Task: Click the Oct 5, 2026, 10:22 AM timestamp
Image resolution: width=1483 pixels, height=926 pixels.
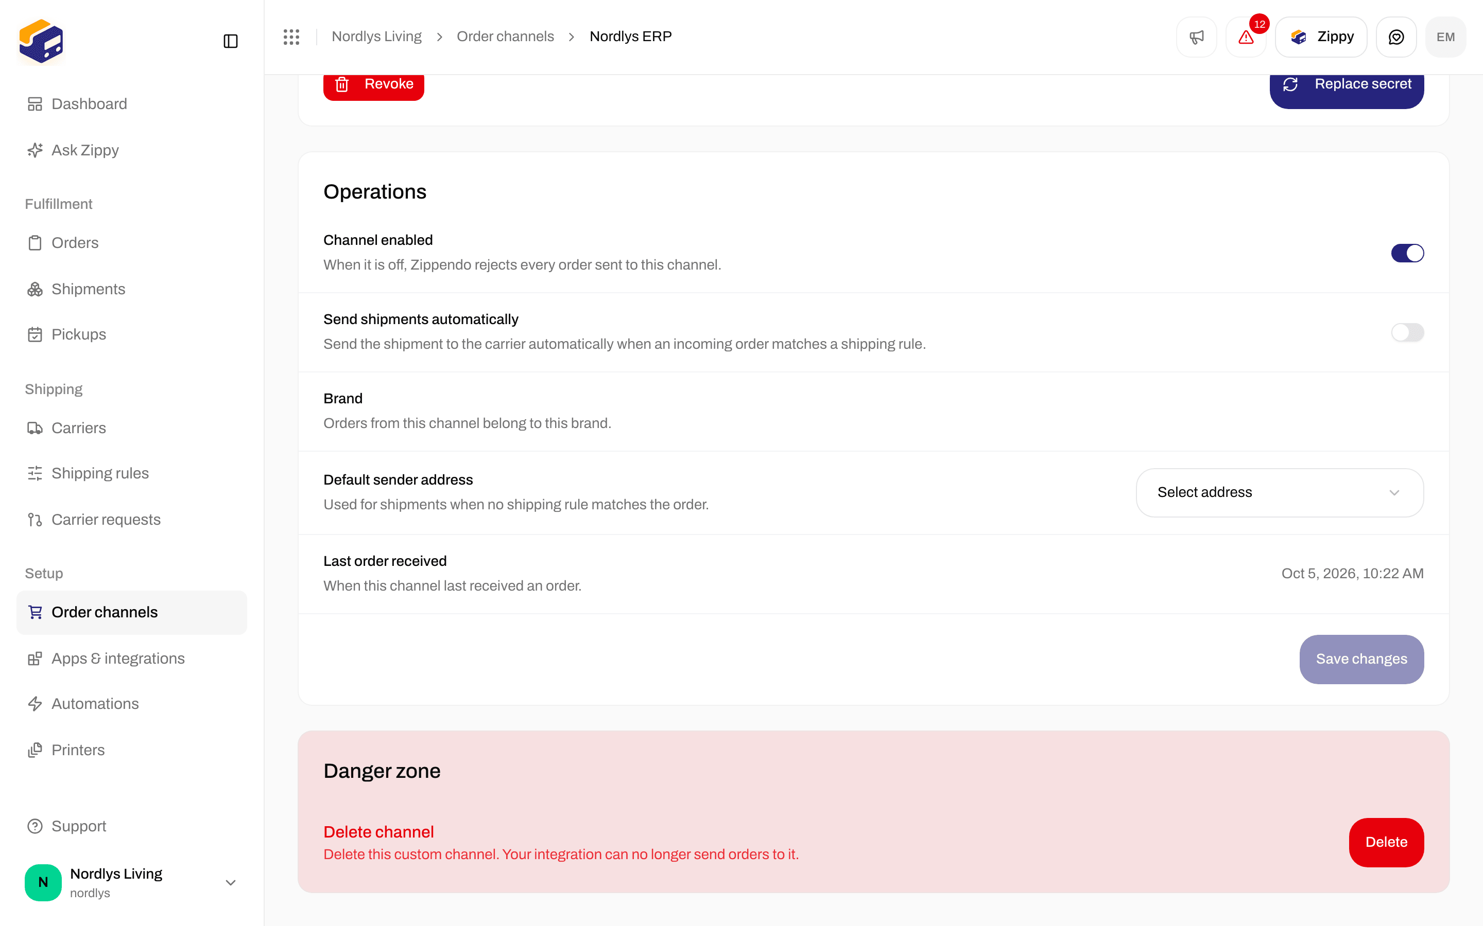Action: click(1353, 573)
